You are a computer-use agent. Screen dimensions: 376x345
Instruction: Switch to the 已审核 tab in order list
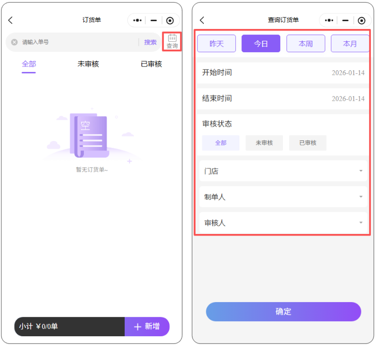(x=151, y=64)
